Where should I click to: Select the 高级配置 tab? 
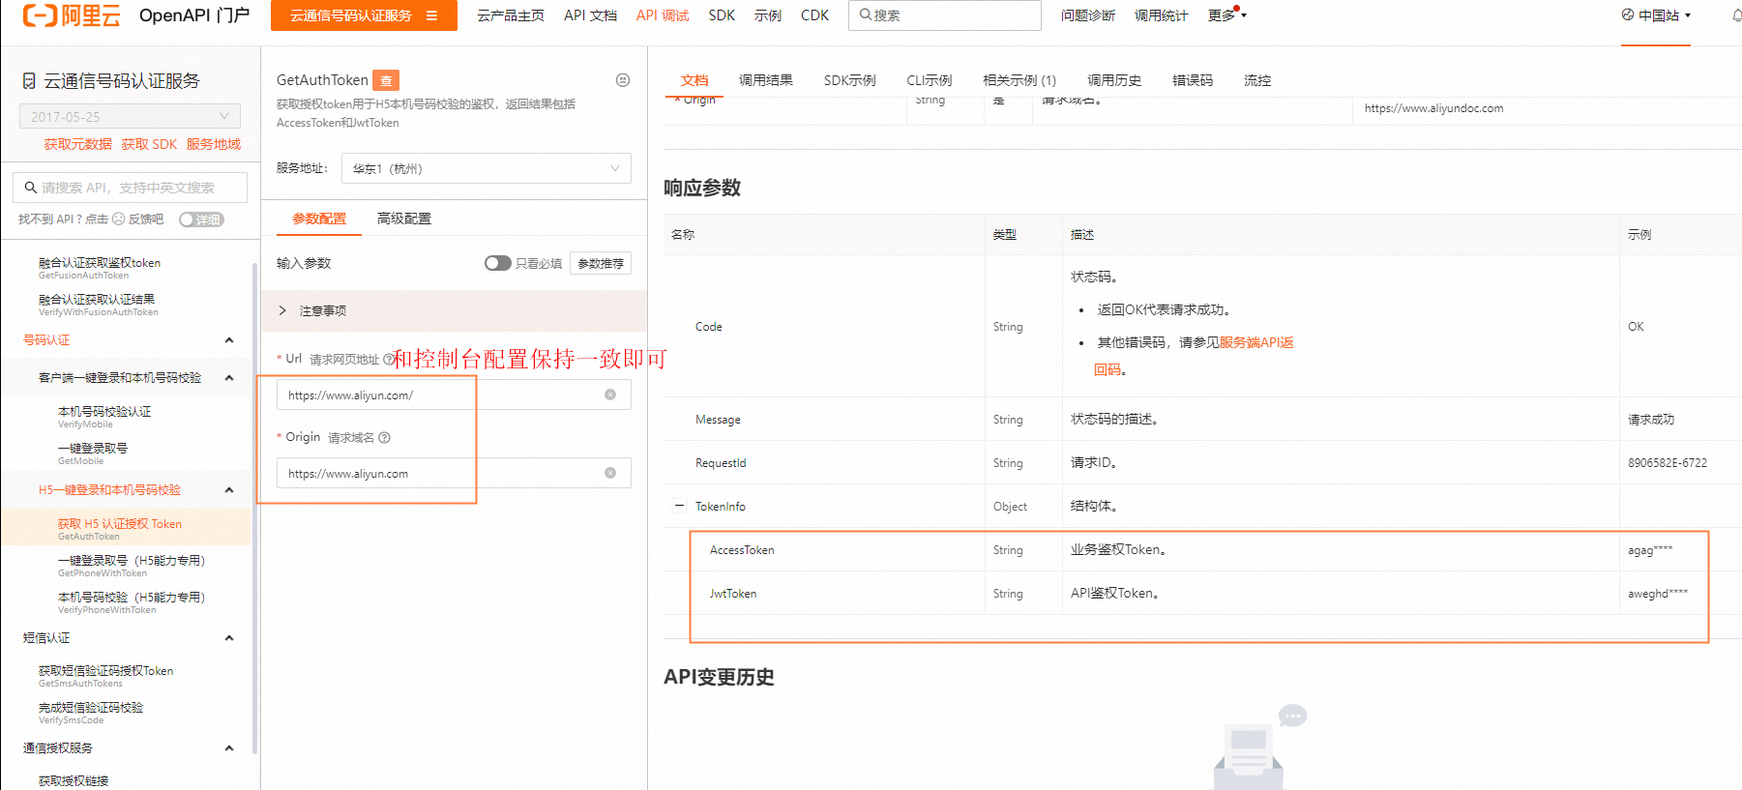(404, 219)
